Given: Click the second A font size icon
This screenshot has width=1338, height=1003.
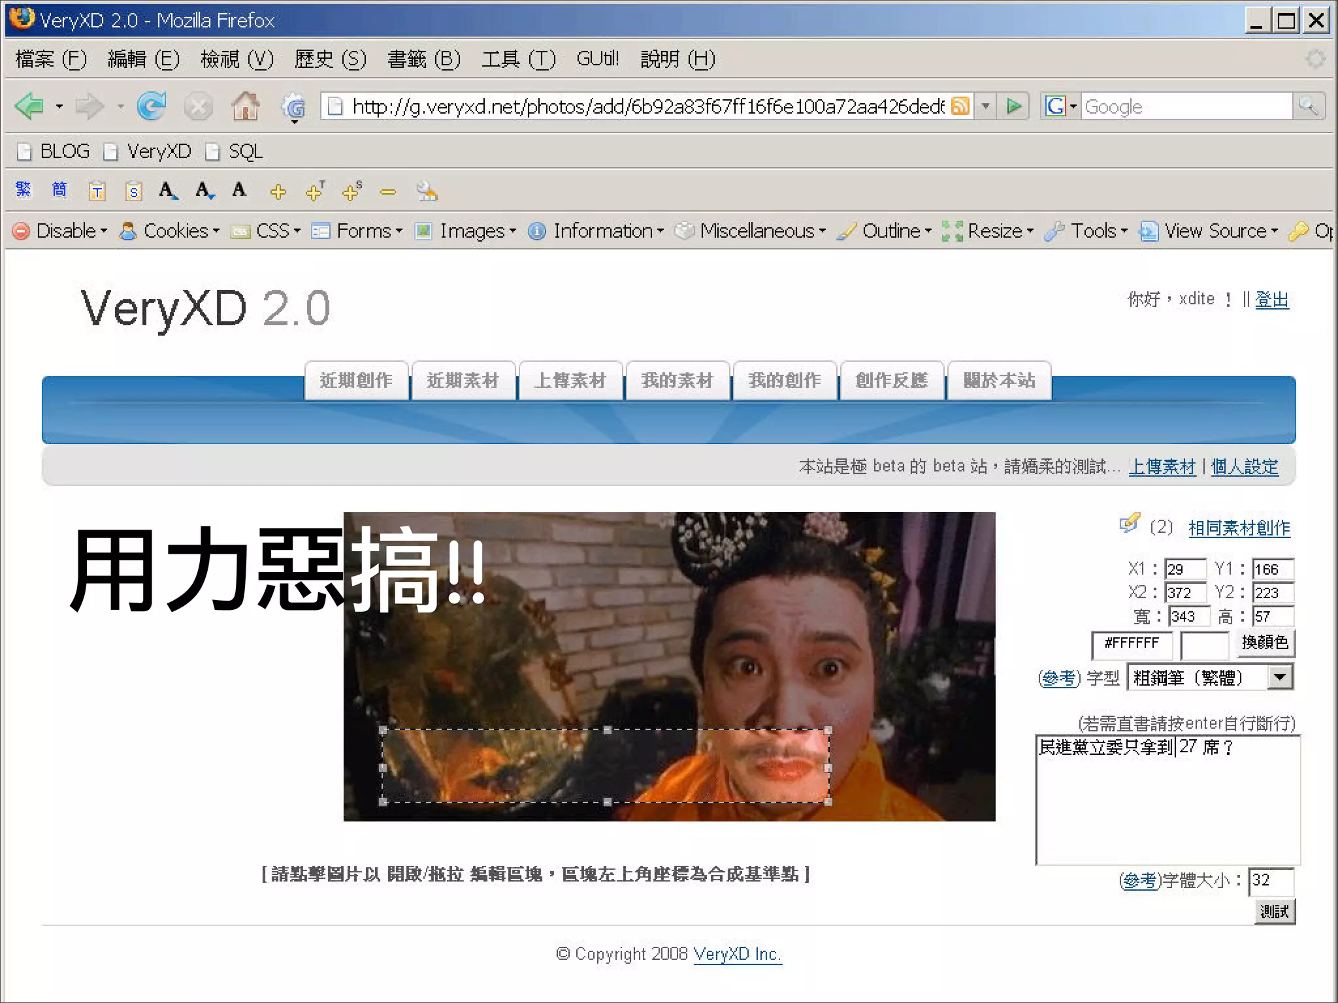Looking at the screenshot, I should (x=204, y=191).
